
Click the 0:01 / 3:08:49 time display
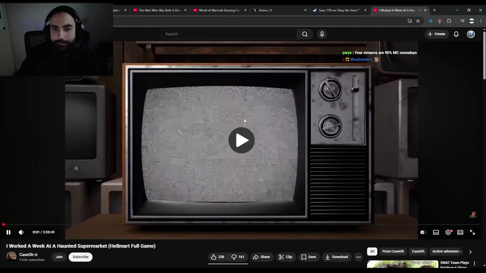(44, 232)
